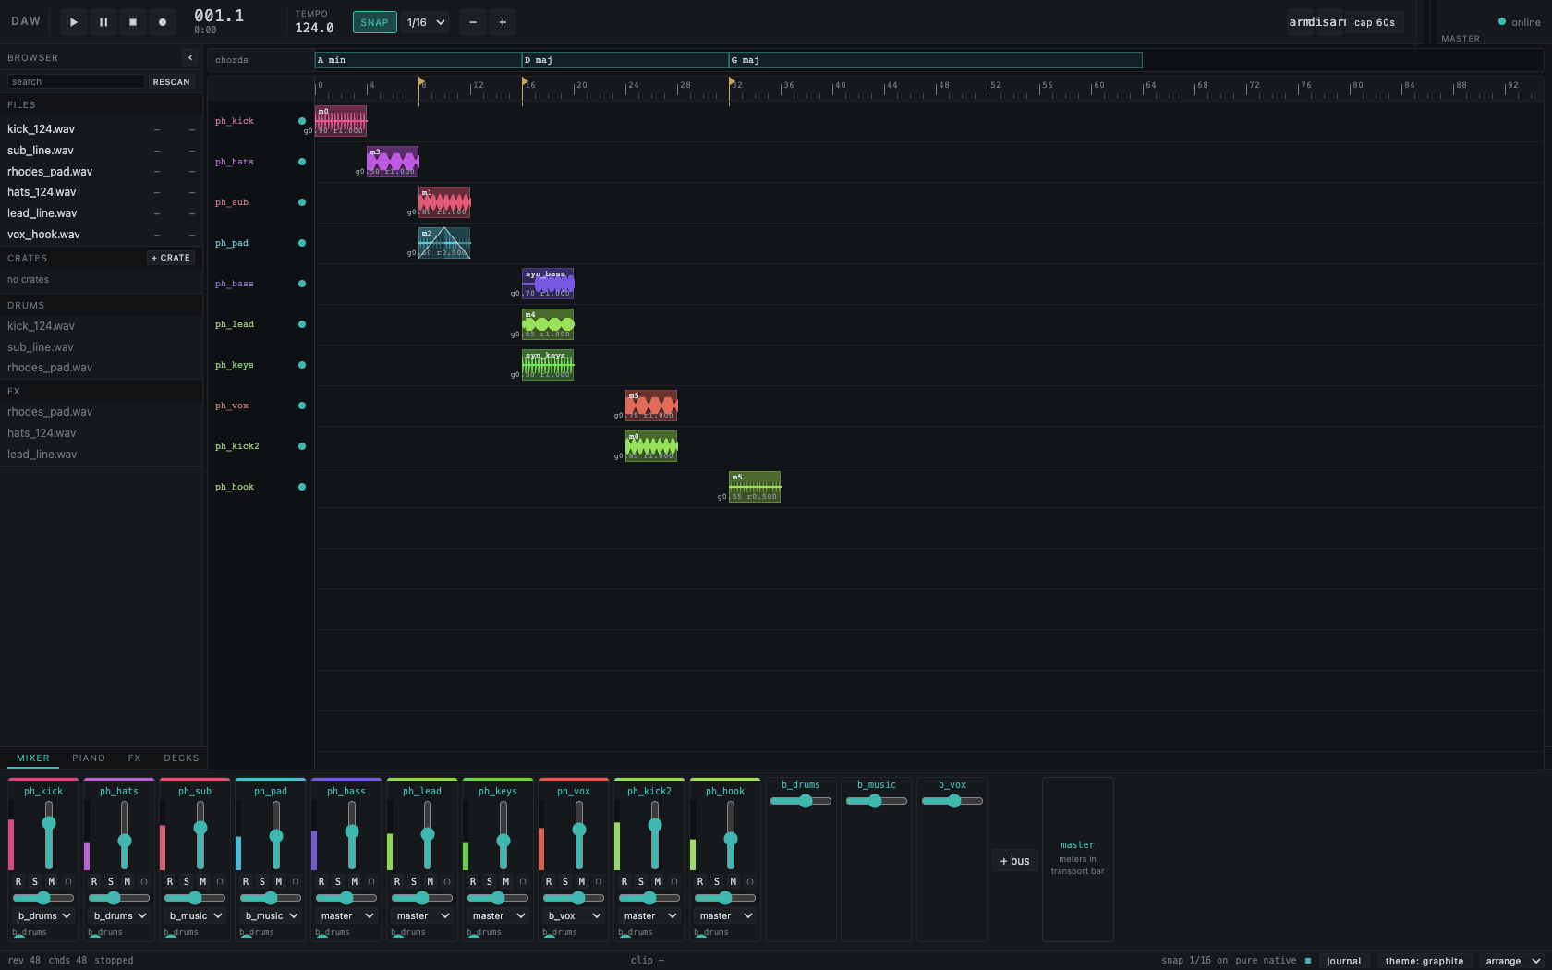Click the teal dot on ph_vox track
The image size is (1552, 970).
tap(302, 406)
